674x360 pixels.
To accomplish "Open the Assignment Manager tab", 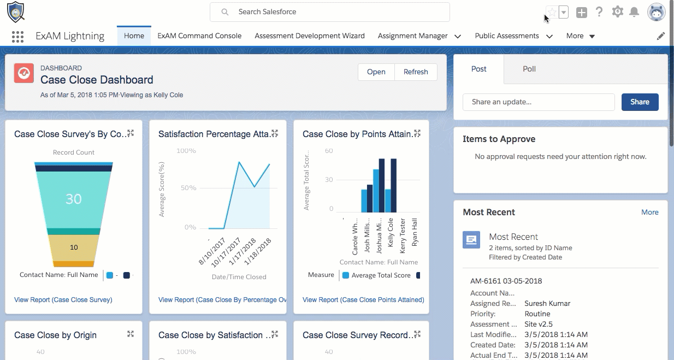I will click(412, 36).
